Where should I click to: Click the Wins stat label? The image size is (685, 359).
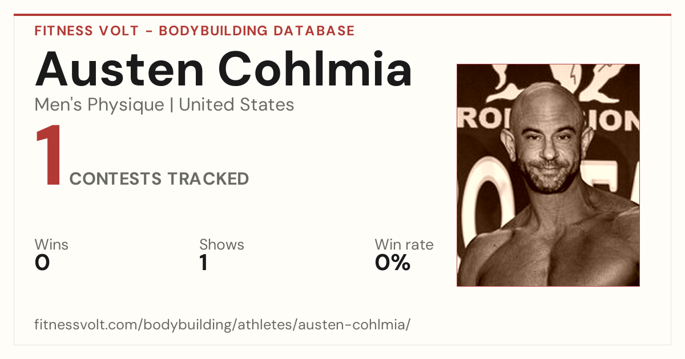point(51,244)
